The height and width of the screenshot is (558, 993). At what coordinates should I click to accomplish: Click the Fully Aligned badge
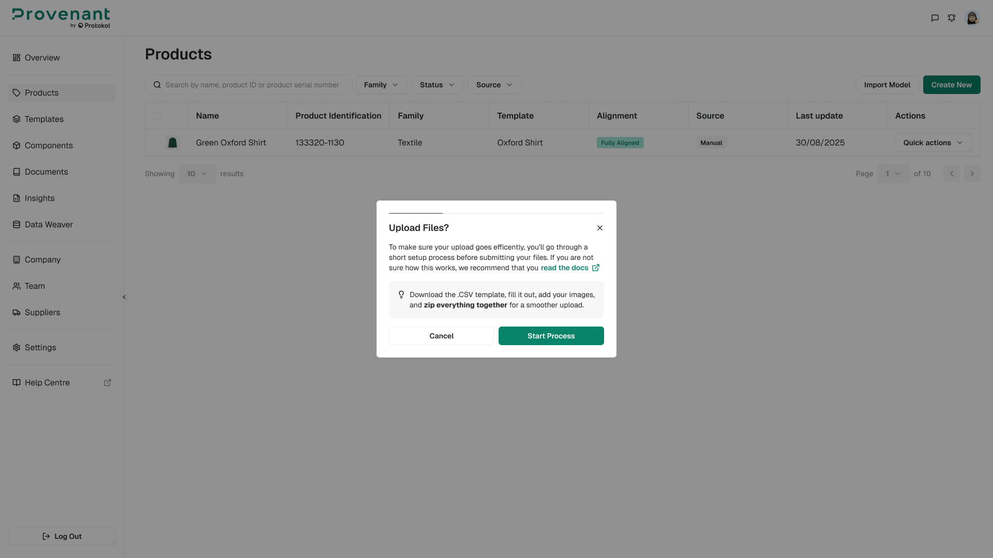click(x=620, y=143)
